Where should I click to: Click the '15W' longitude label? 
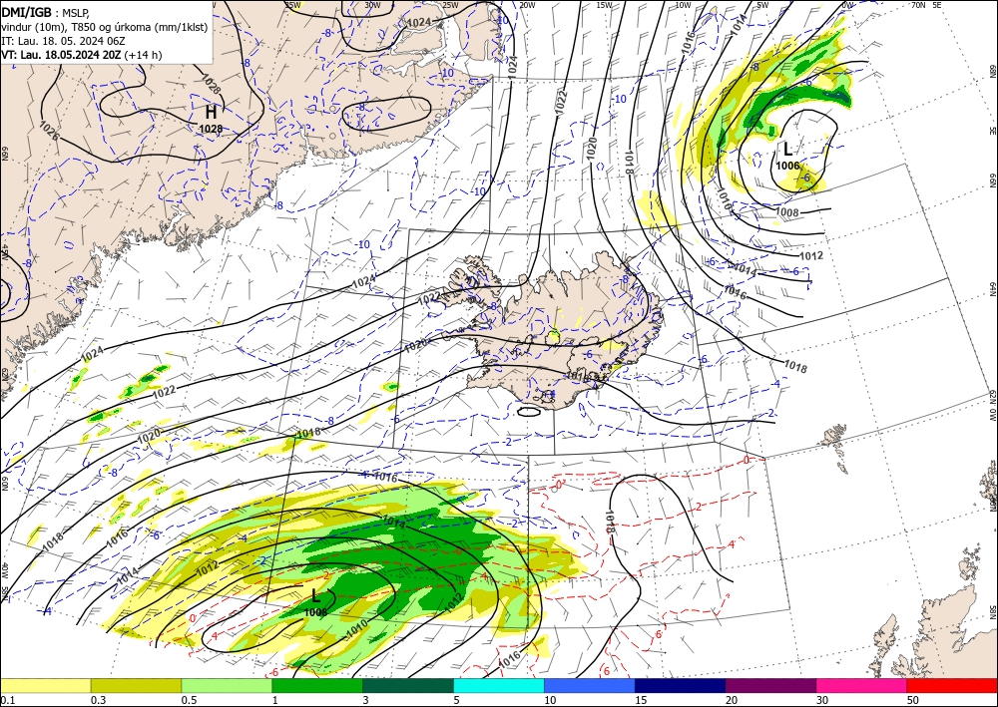[605, 4]
